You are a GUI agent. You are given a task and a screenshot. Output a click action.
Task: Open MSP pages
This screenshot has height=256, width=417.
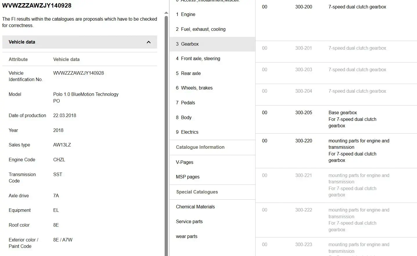point(212,177)
